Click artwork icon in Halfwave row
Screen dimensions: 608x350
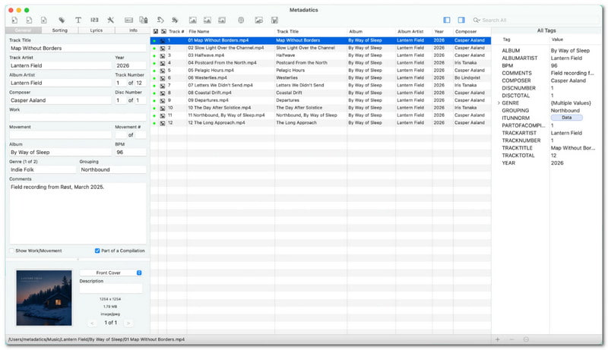point(163,55)
